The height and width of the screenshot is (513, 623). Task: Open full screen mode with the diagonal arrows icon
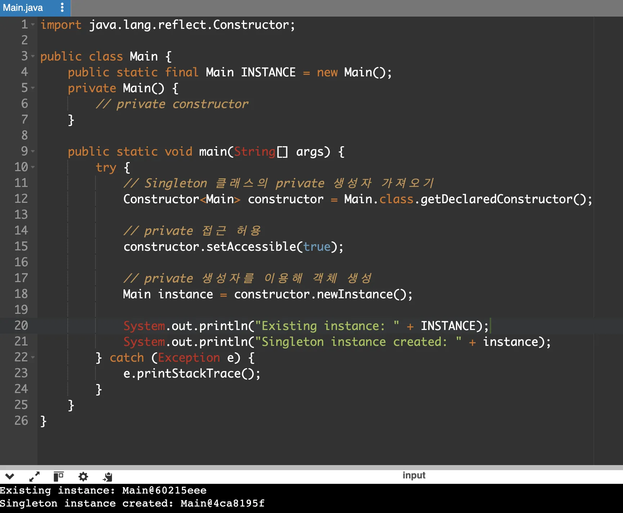click(35, 476)
